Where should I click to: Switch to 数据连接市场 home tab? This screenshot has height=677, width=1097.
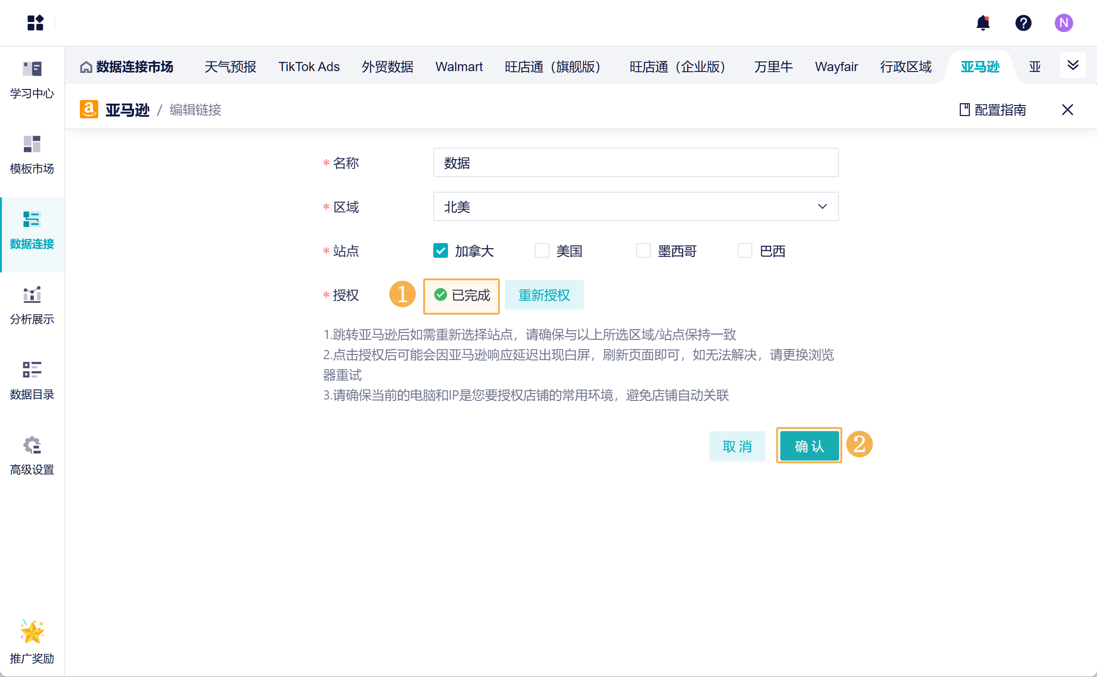coord(127,67)
